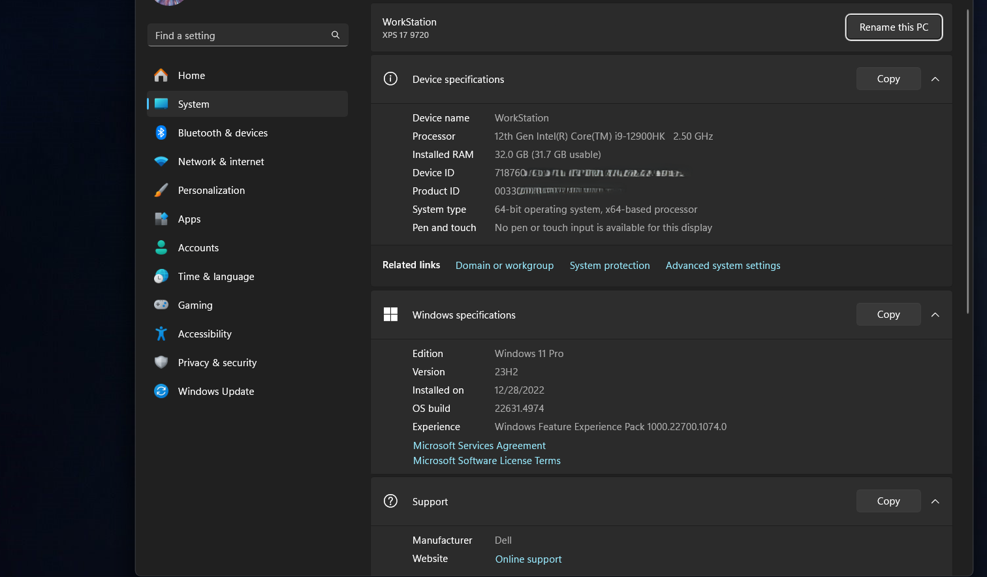987x577 pixels.
Task: Open Apps settings page
Action: [247, 219]
